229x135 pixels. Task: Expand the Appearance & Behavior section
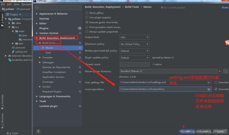(x=37, y=14)
